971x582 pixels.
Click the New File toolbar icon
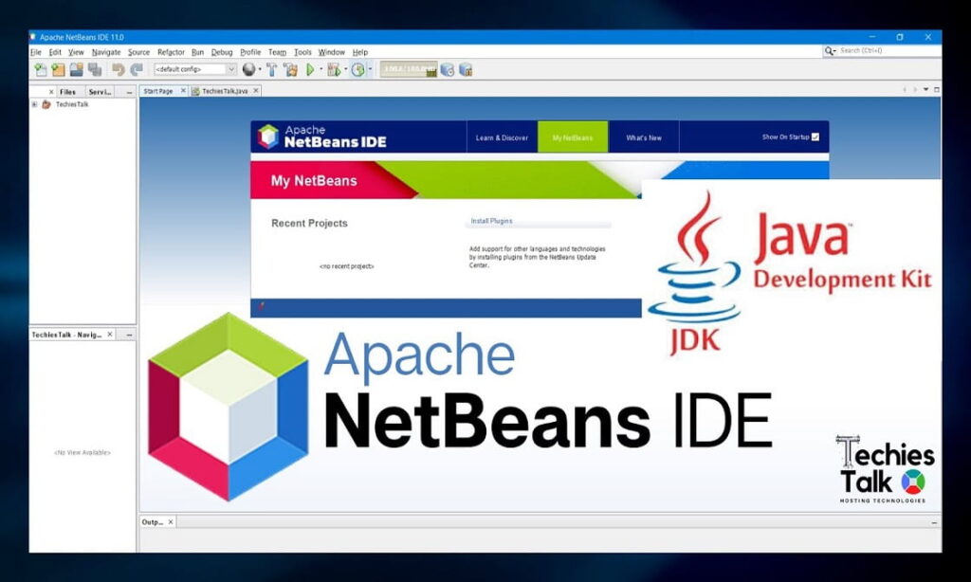point(41,69)
